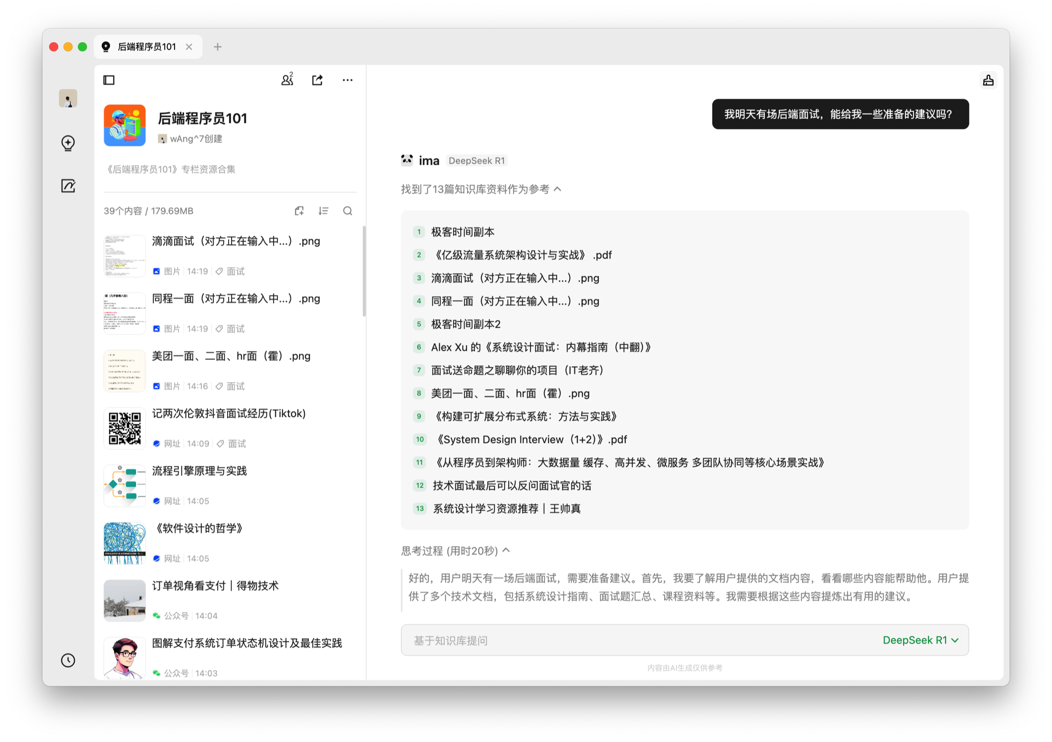The width and height of the screenshot is (1052, 742).
Task: Click the 面试 tag under 滴滴面试
Action: point(230,271)
